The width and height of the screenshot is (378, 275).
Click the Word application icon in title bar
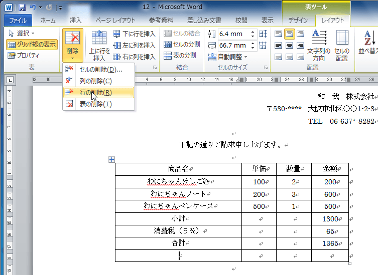coord(9,8)
